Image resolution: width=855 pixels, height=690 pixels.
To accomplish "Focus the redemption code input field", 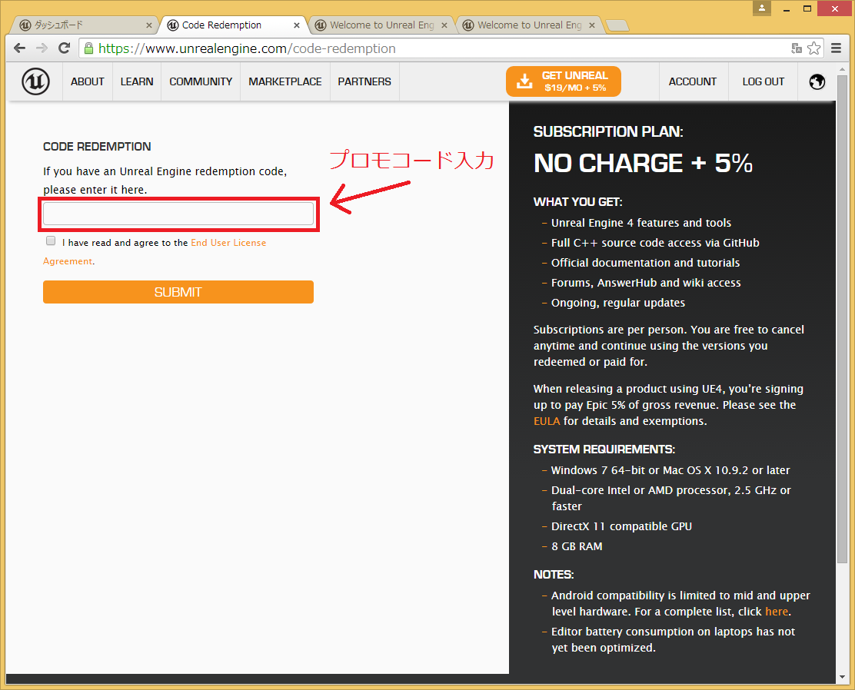I will point(178,214).
